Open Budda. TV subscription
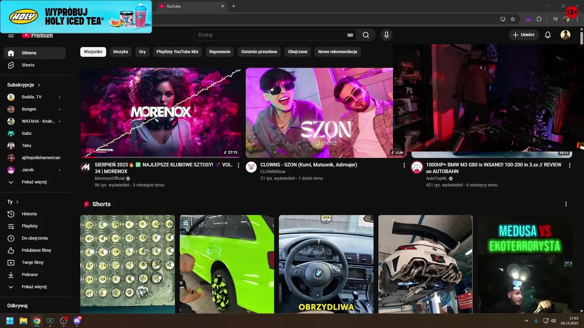 (35, 97)
